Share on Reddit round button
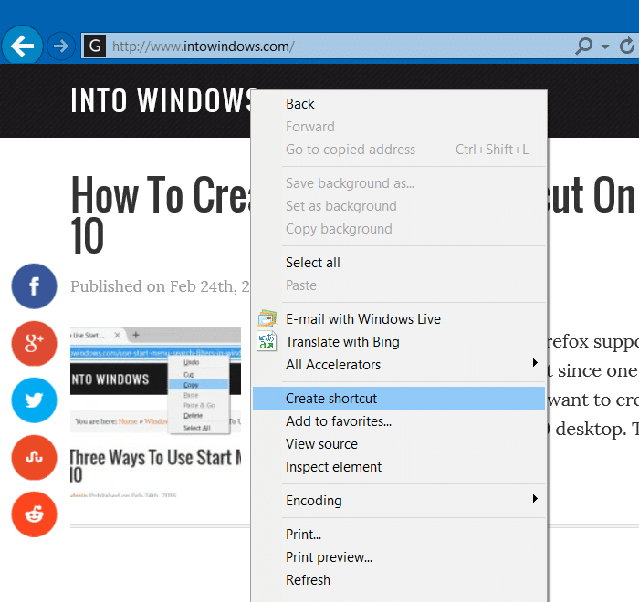 [x=35, y=514]
